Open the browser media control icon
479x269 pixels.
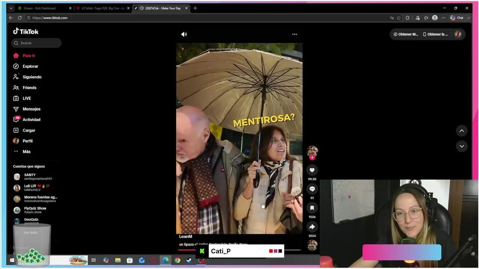(x=418, y=18)
